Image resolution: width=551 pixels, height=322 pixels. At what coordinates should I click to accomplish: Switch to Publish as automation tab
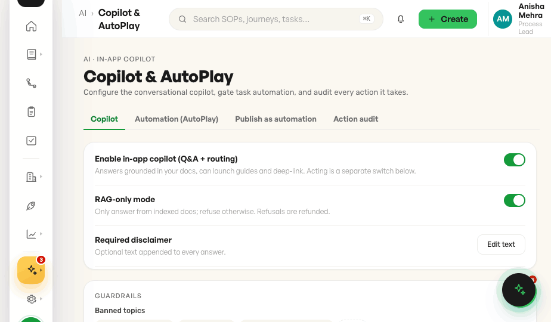tap(276, 119)
